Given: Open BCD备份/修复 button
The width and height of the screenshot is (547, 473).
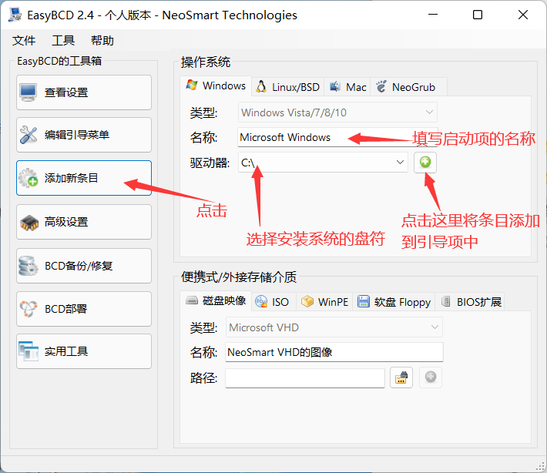Looking at the screenshot, I should pos(84,266).
